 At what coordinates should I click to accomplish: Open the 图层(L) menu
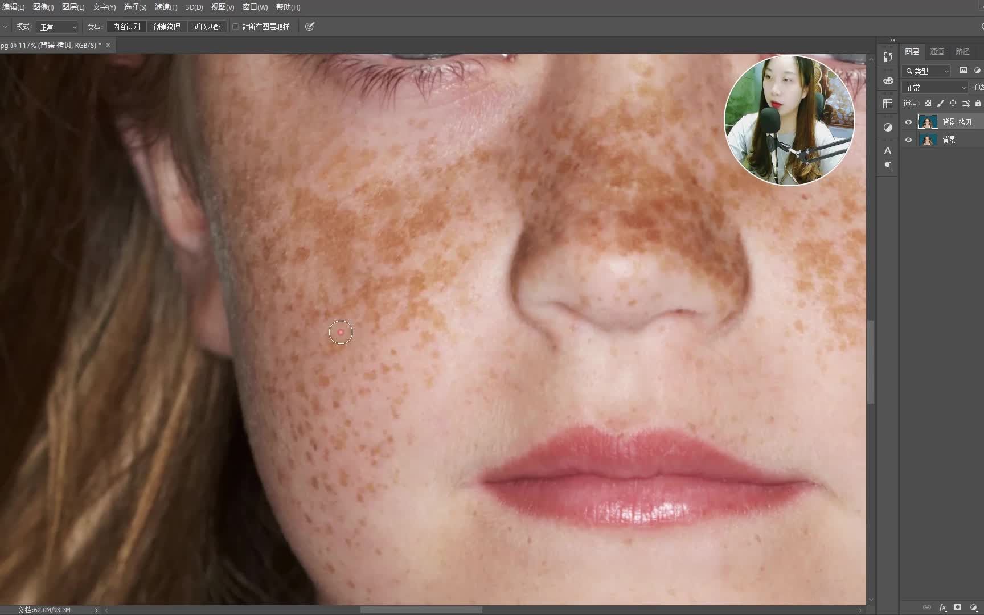(x=73, y=7)
